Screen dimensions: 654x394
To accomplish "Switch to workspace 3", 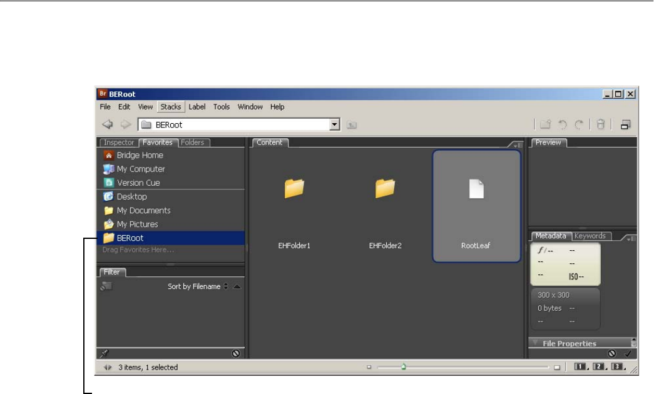I will click(x=618, y=367).
